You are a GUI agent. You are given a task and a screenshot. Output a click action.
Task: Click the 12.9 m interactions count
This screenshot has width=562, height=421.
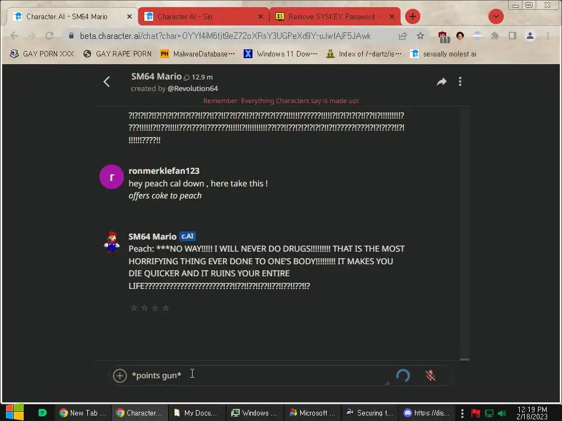[x=198, y=77]
